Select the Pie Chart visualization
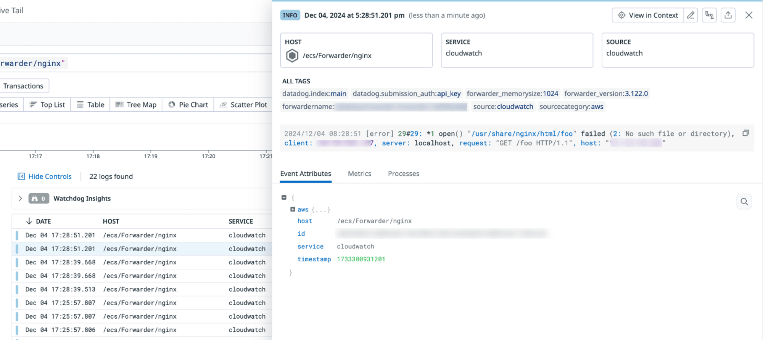This screenshot has height=340, width=763. click(188, 105)
